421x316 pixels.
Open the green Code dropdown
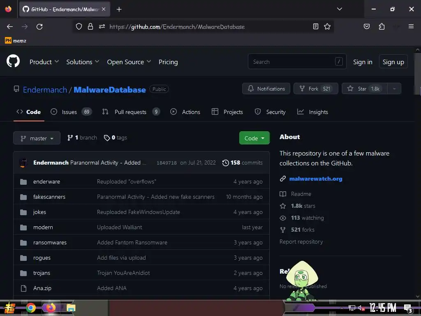tap(254, 138)
